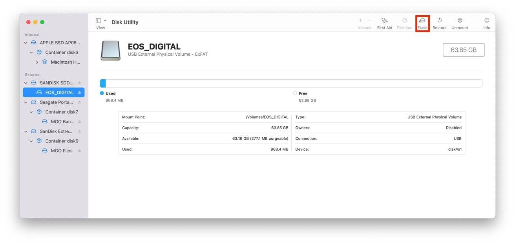Viewport: 515px width, 244px height.
Task: Collapse the Container disk3 item
Action: (x=31, y=52)
